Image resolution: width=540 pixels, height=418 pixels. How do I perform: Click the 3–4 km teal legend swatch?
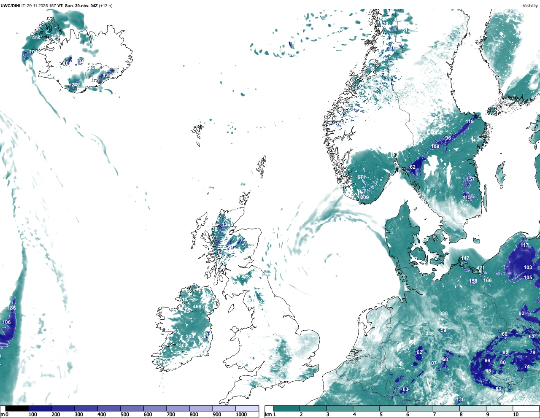coord(340,408)
